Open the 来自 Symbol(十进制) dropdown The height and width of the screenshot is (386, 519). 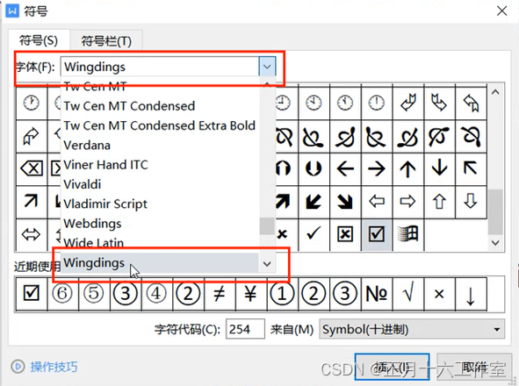(x=412, y=329)
